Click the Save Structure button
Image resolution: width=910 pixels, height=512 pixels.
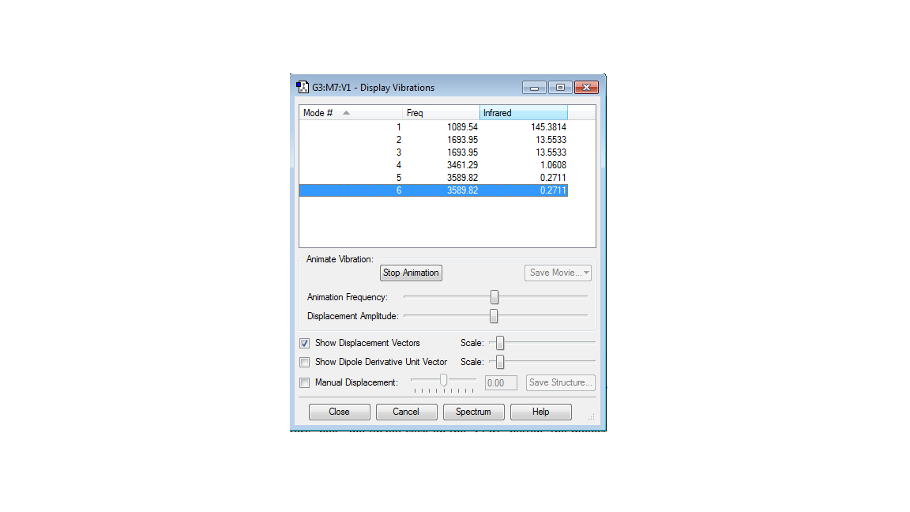tap(561, 382)
